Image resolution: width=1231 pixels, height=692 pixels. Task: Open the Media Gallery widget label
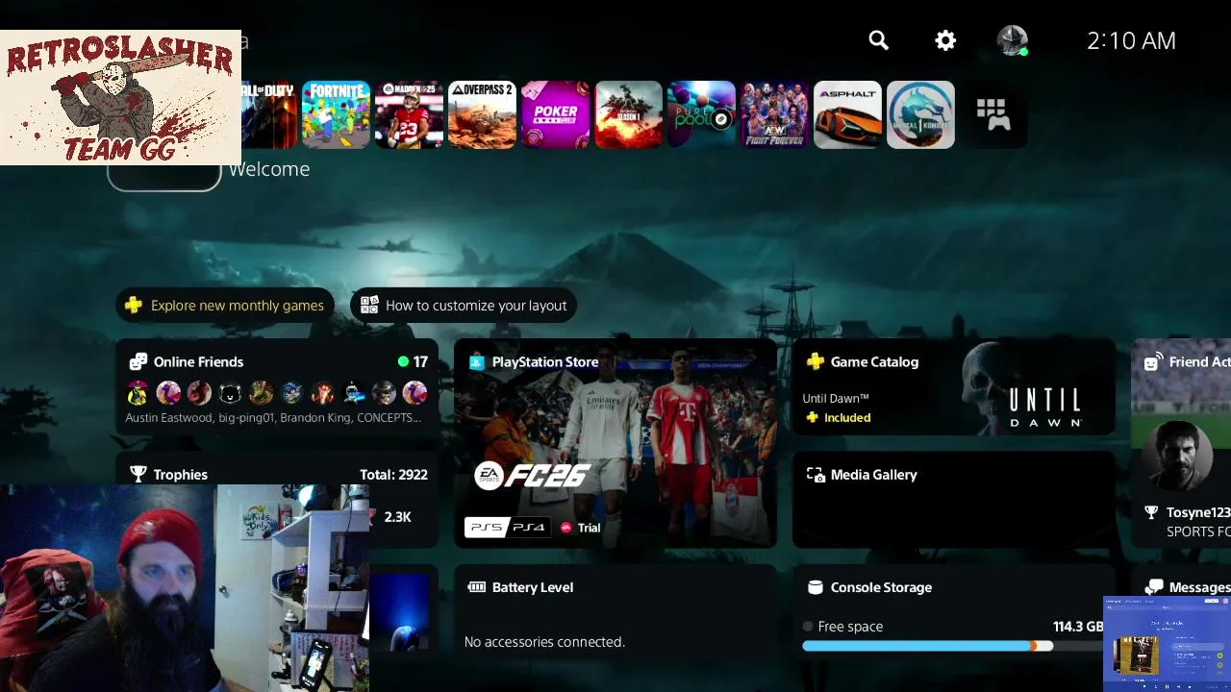pos(873,475)
